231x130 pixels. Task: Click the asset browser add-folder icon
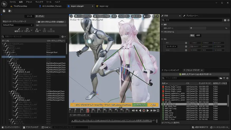[221, 78]
